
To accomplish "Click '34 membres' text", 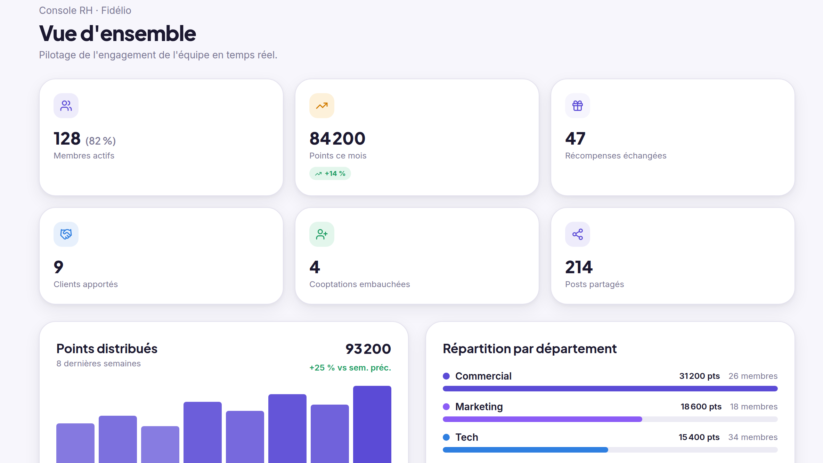I will (753, 437).
